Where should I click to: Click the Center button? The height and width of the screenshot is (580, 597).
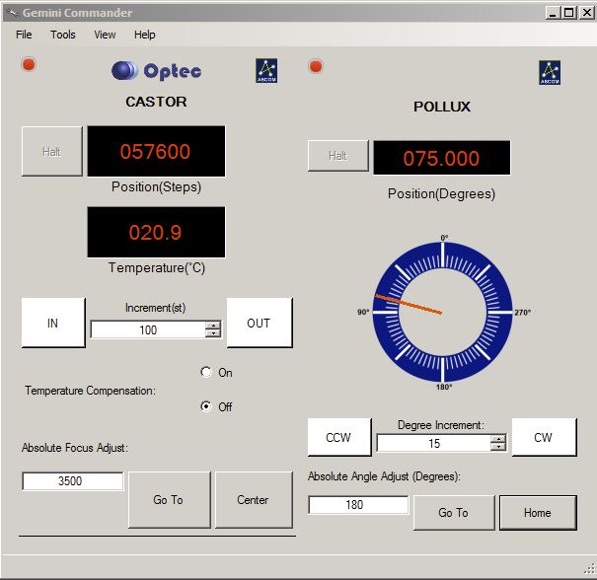point(254,500)
